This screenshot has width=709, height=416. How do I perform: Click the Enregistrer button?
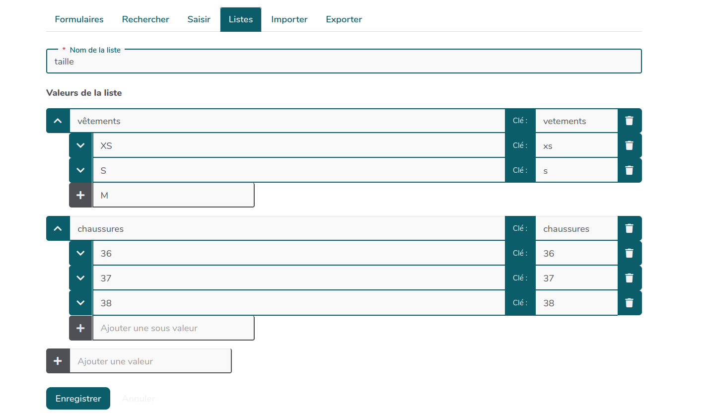(78, 399)
